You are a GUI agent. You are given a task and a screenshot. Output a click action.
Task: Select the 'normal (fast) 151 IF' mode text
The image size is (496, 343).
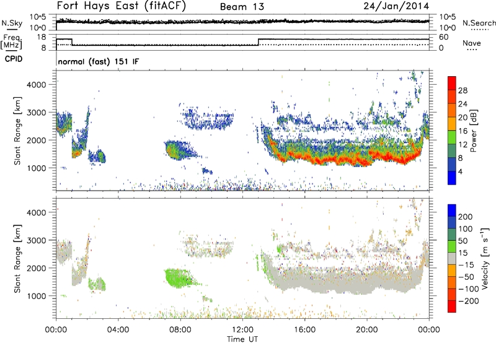[x=99, y=61]
